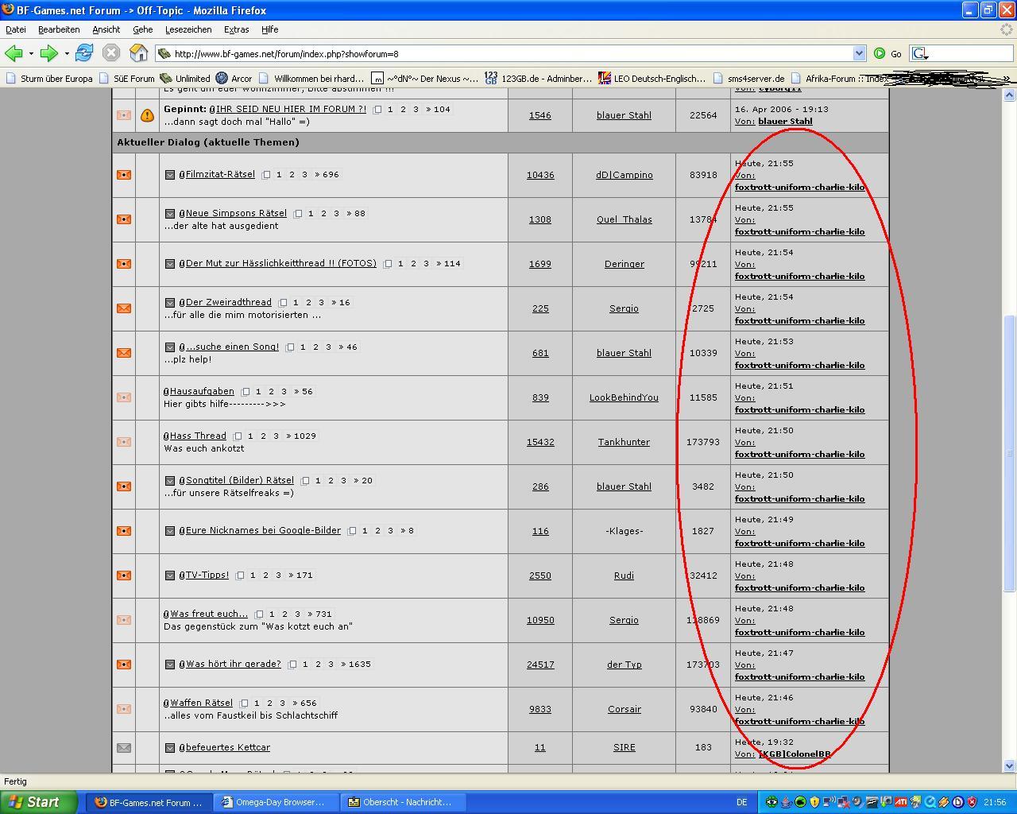The height and width of the screenshot is (814, 1017).
Task: Click the scrollbar up arrow
Action: pos(1010,95)
